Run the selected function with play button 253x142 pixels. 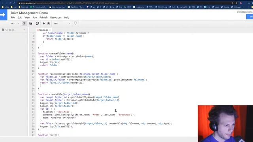tap(44, 24)
